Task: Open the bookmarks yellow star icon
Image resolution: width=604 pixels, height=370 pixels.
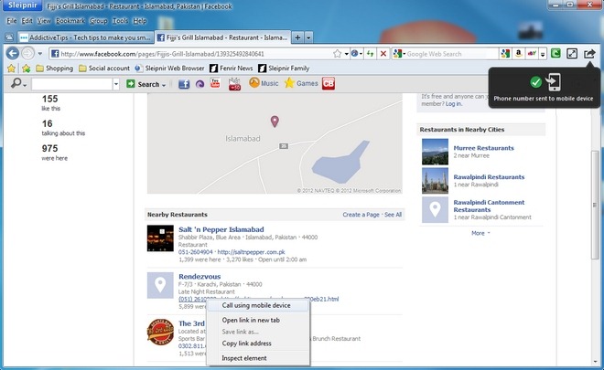Action: 12,69
